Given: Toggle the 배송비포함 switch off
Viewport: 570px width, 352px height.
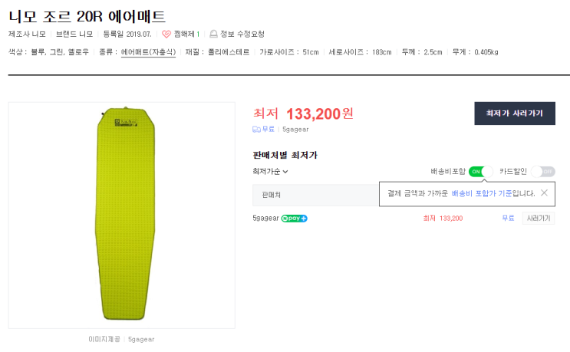Looking at the screenshot, I should coord(481,171).
